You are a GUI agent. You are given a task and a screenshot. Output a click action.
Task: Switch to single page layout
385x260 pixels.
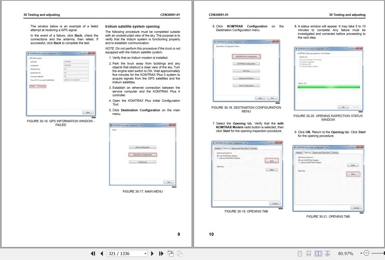[x=300, y=253]
